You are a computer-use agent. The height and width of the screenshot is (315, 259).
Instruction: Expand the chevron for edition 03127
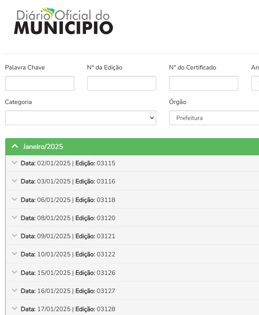pos(14,291)
